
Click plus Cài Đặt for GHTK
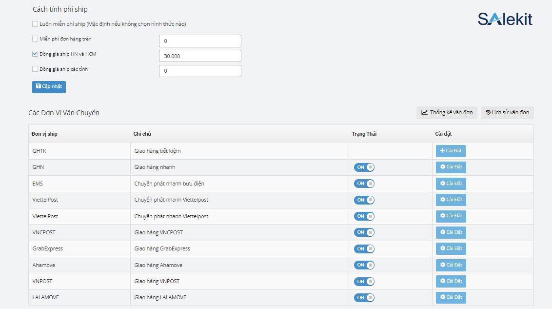pos(451,151)
